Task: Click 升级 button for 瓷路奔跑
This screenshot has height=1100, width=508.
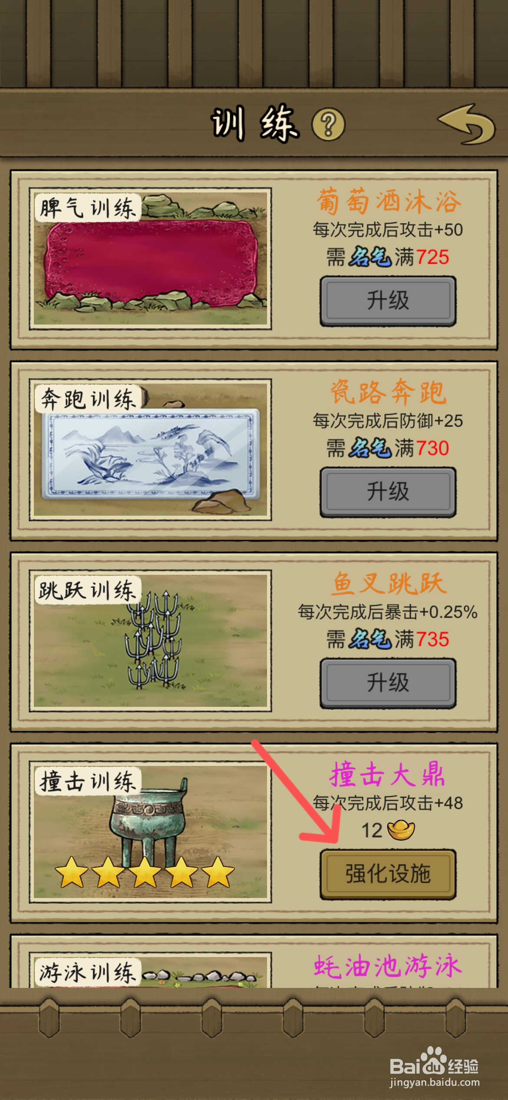Action: click(388, 492)
